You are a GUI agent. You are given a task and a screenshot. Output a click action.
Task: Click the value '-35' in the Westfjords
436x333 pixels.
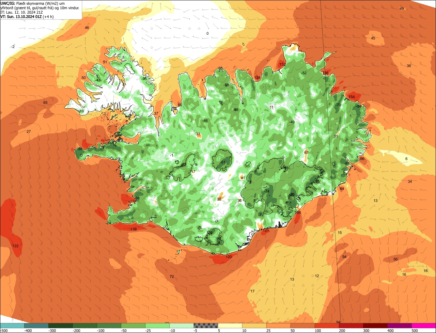144,79
